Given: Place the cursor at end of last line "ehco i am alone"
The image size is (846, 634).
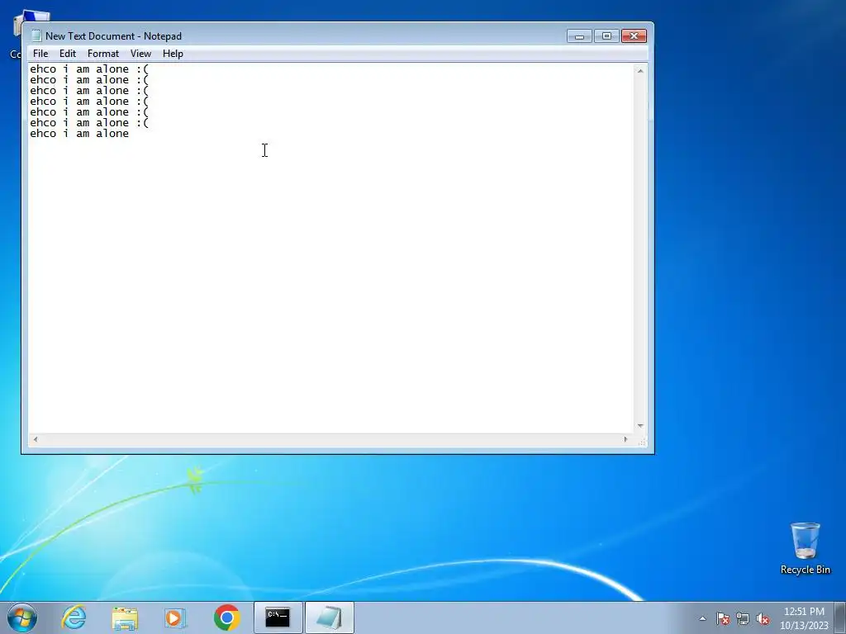Looking at the screenshot, I should [x=130, y=134].
